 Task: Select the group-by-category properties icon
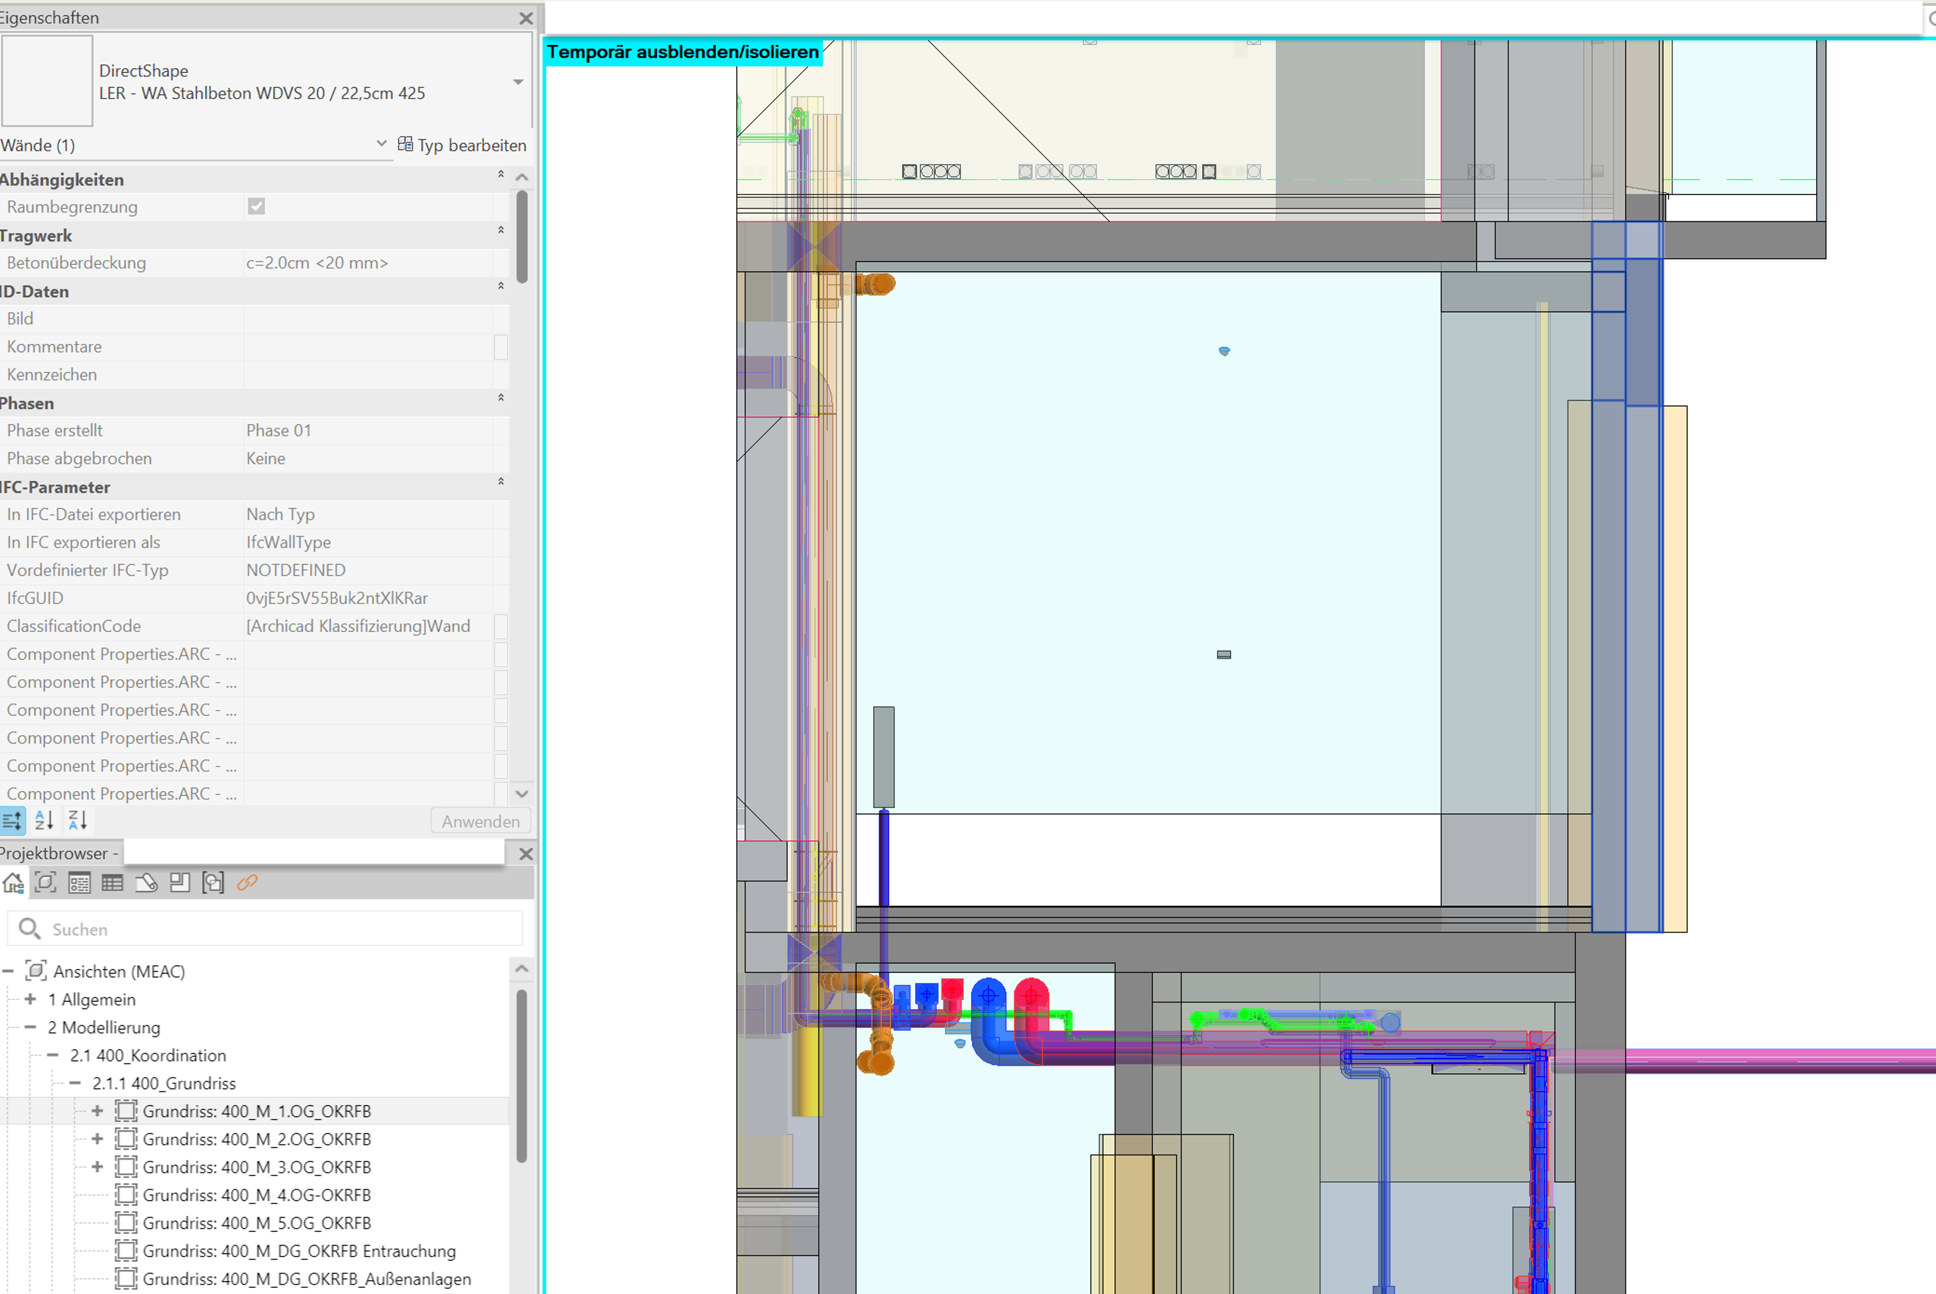coord(13,820)
